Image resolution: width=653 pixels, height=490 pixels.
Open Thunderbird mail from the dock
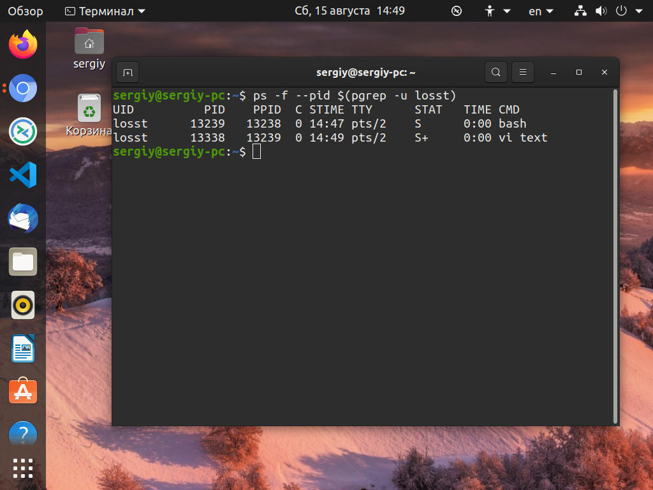coord(23,218)
